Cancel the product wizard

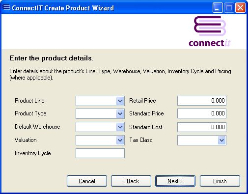point(87,181)
